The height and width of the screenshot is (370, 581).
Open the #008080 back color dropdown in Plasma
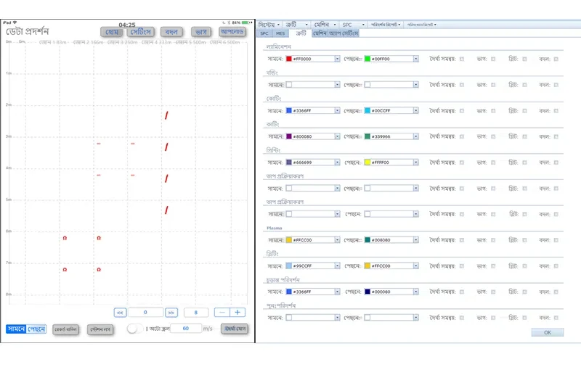415,240
